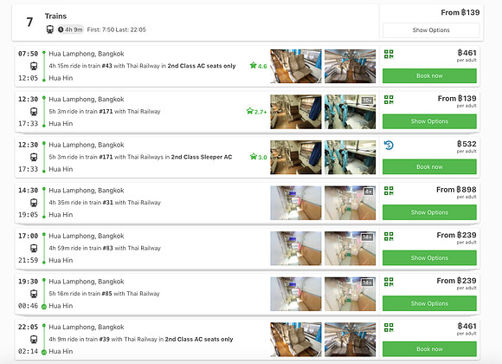The image size is (502, 364).
Task: Click the train icon on the 14:30 departure row
Action: pos(34,203)
